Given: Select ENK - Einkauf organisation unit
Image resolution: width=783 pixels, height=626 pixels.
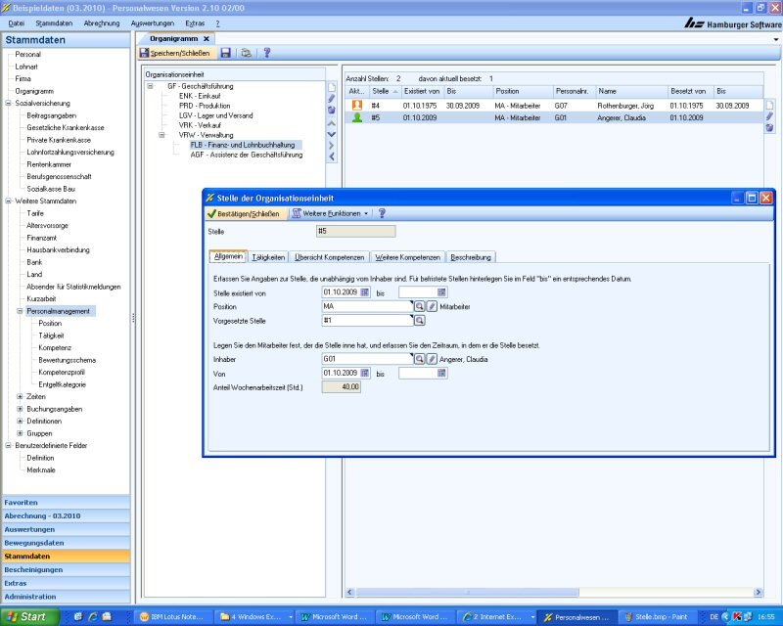Looking at the screenshot, I should [x=200, y=96].
